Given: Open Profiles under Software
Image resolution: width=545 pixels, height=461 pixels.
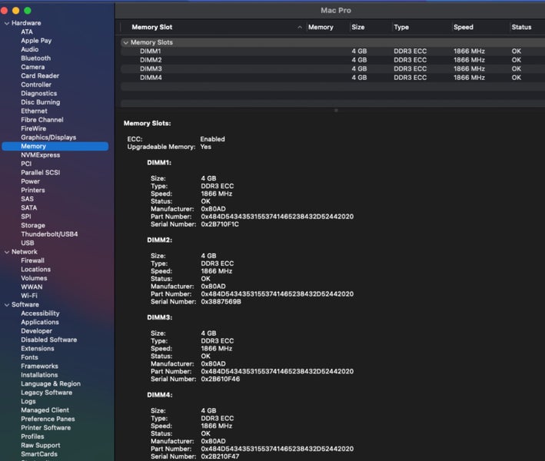Looking at the screenshot, I should 32,436.
